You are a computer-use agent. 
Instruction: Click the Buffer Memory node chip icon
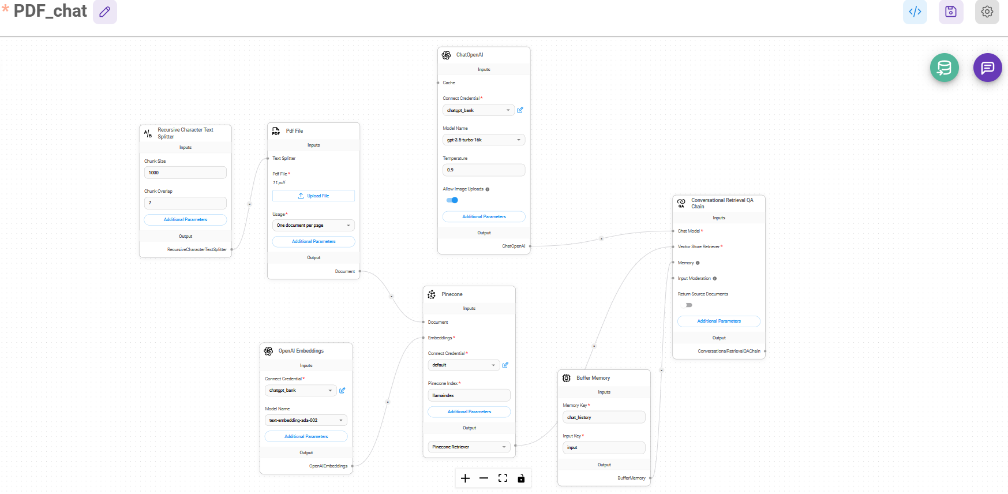point(567,378)
